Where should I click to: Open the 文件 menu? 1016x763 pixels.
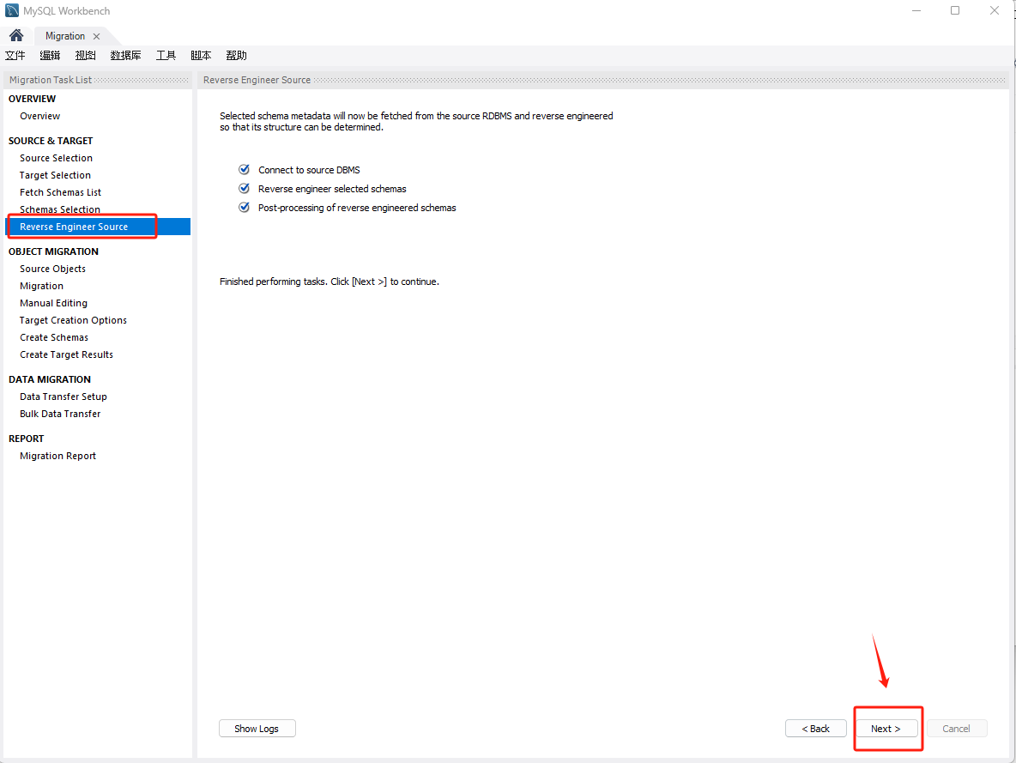pos(15,55)
